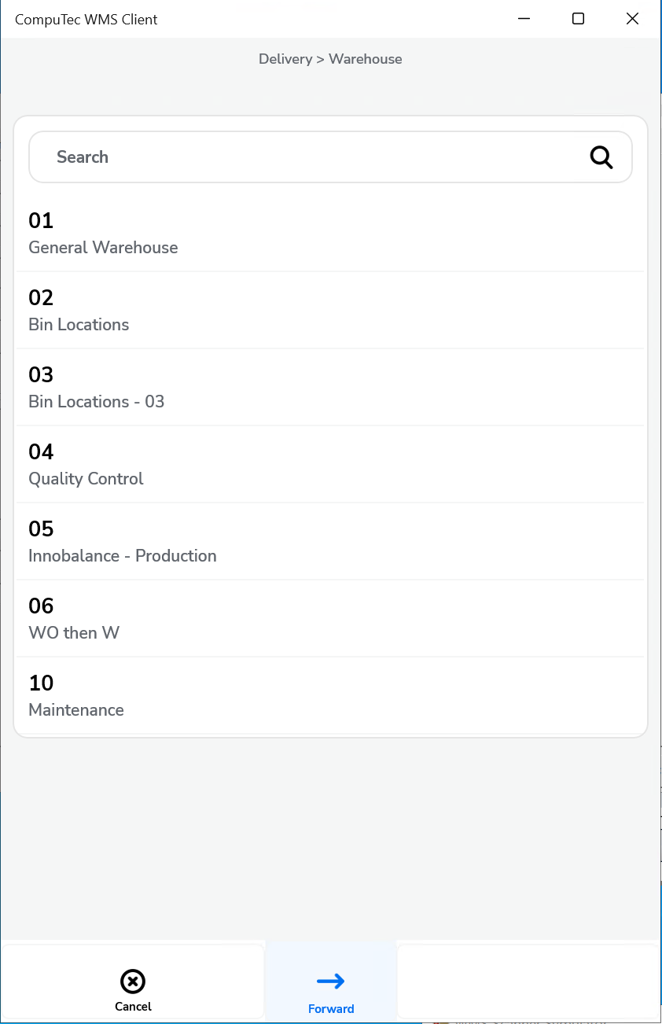This screenshot has height=1024, width=662.
Task: Select Innobalance - Production warehouse
Action: click(330, 542)
